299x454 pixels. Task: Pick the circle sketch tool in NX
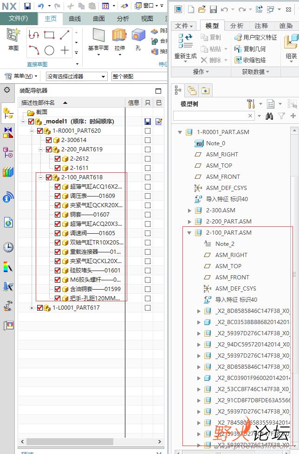49,50
